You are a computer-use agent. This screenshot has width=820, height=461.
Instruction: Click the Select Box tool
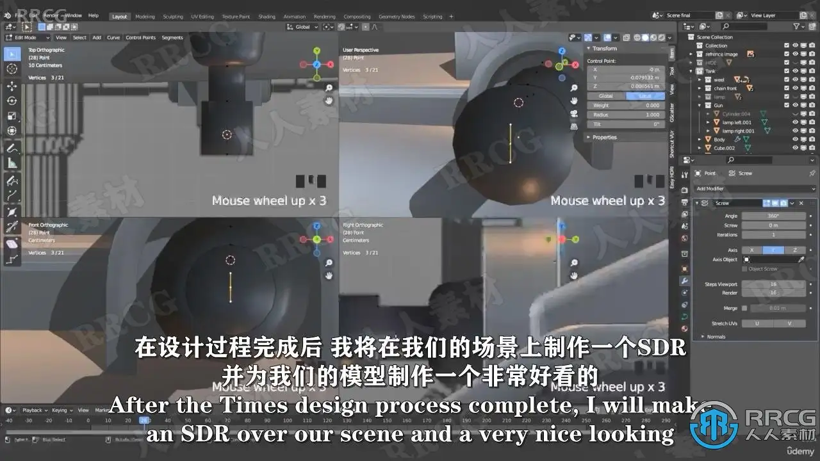(x=12, y=54)
